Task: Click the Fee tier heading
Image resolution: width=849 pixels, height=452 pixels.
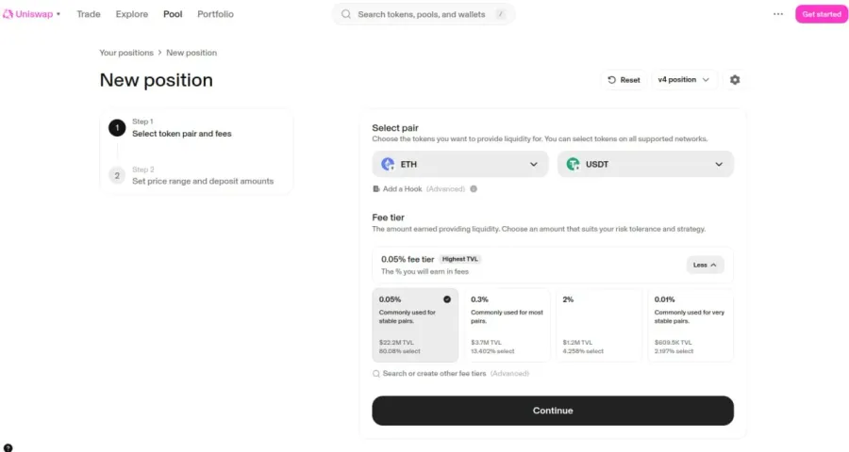Action: 389,218
